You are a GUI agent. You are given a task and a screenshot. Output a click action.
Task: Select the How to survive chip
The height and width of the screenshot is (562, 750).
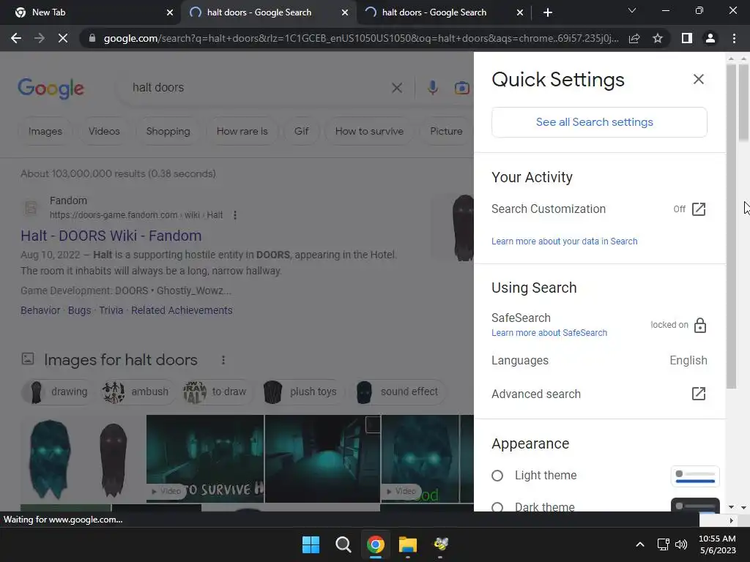point(369,132)
